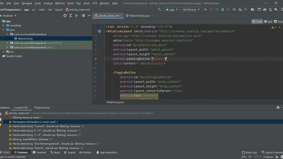
Task: Open the No Devices dropdown
Action: 191,10
